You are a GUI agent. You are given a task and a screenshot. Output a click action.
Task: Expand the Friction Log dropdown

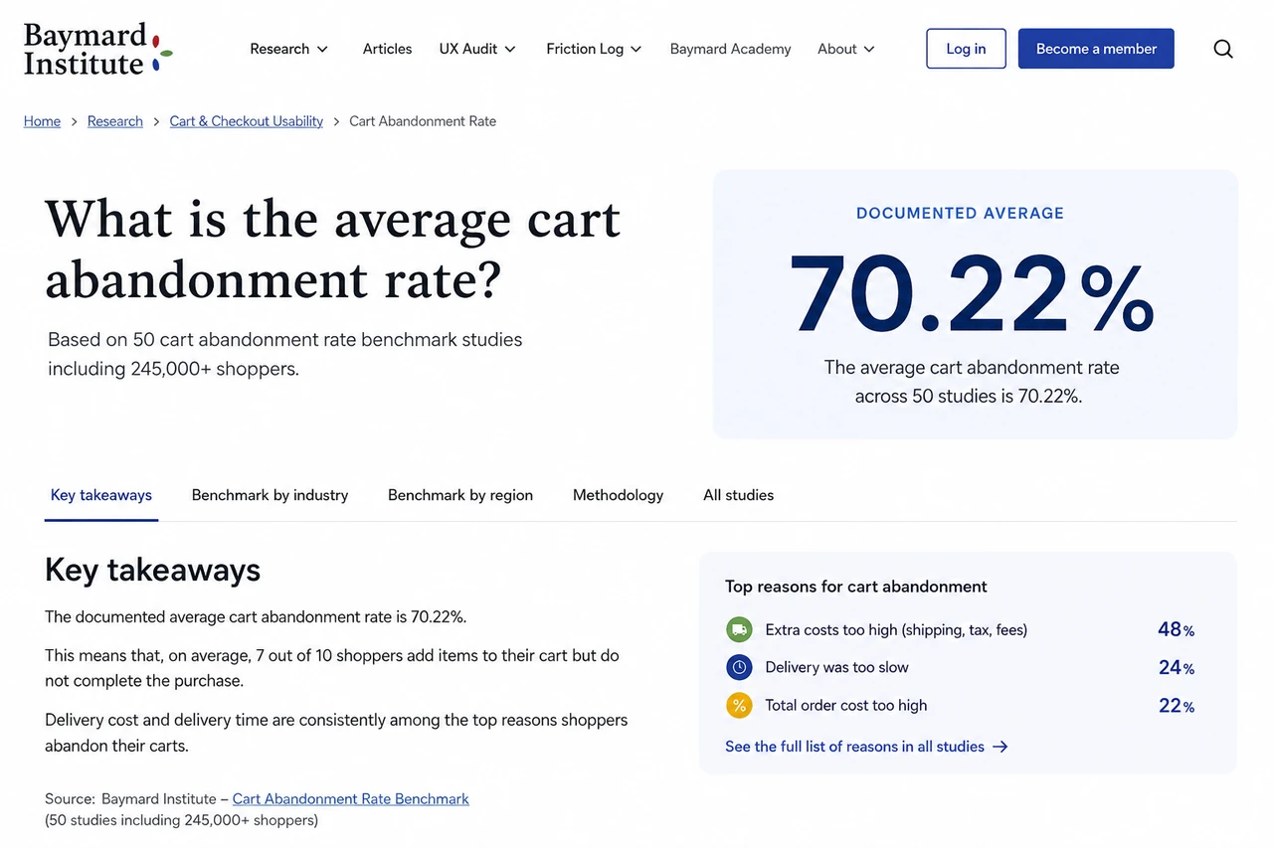tap(594, 49)
